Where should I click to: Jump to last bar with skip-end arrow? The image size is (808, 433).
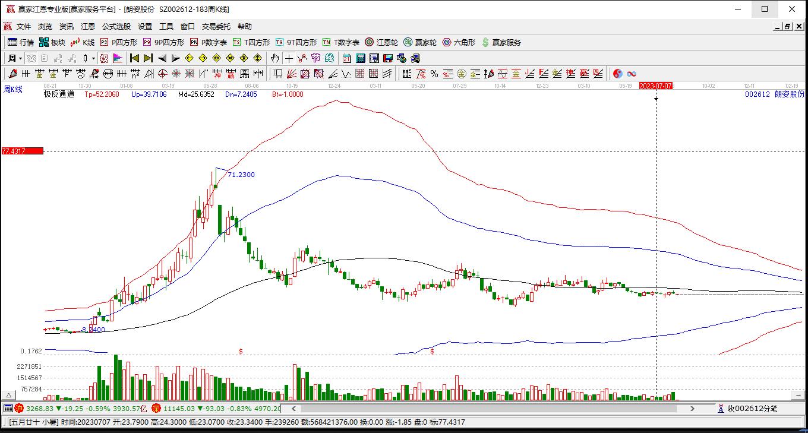(149, 58)
